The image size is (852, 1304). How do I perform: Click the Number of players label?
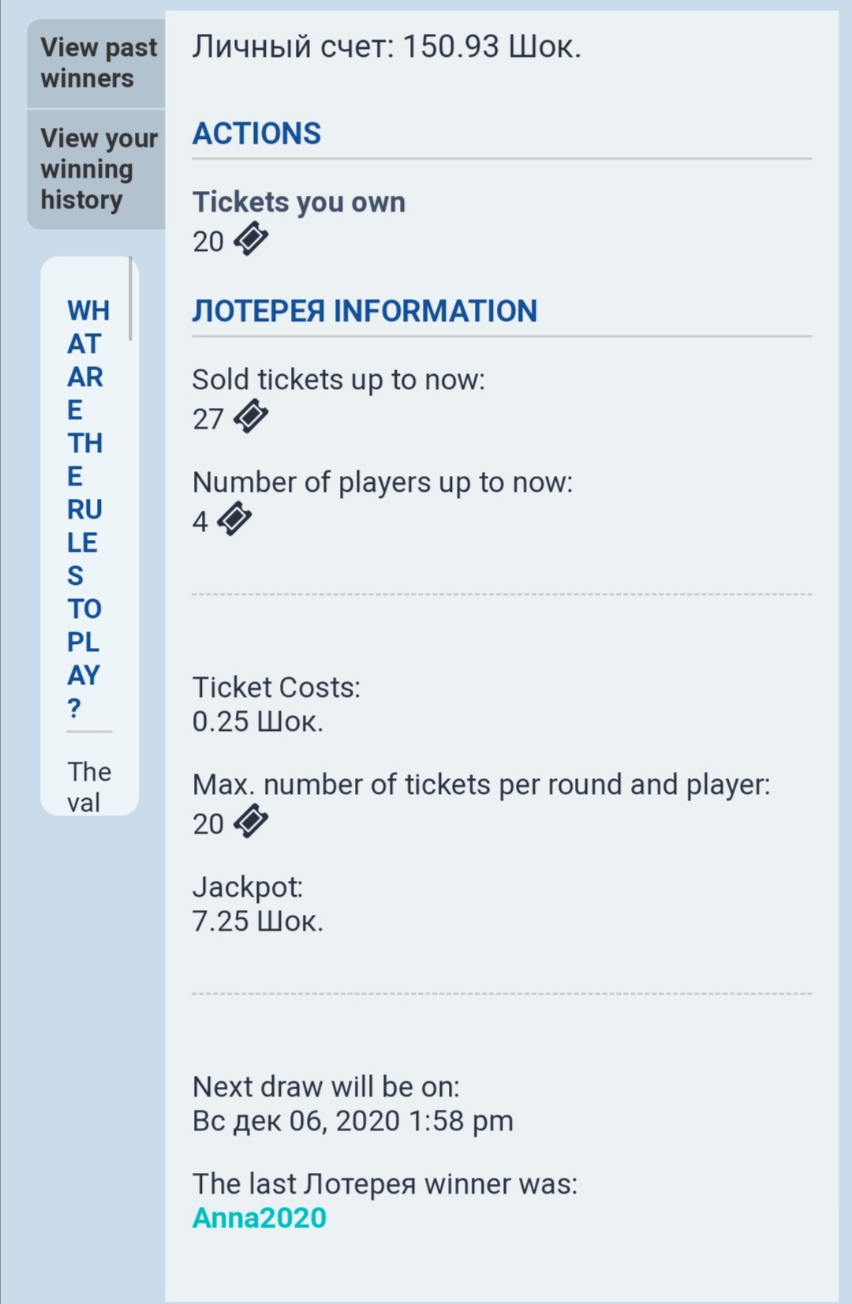click(x=383, y=482)
